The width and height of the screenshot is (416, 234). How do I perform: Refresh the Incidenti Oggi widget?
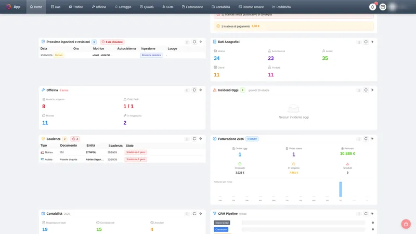coord(366,90)
